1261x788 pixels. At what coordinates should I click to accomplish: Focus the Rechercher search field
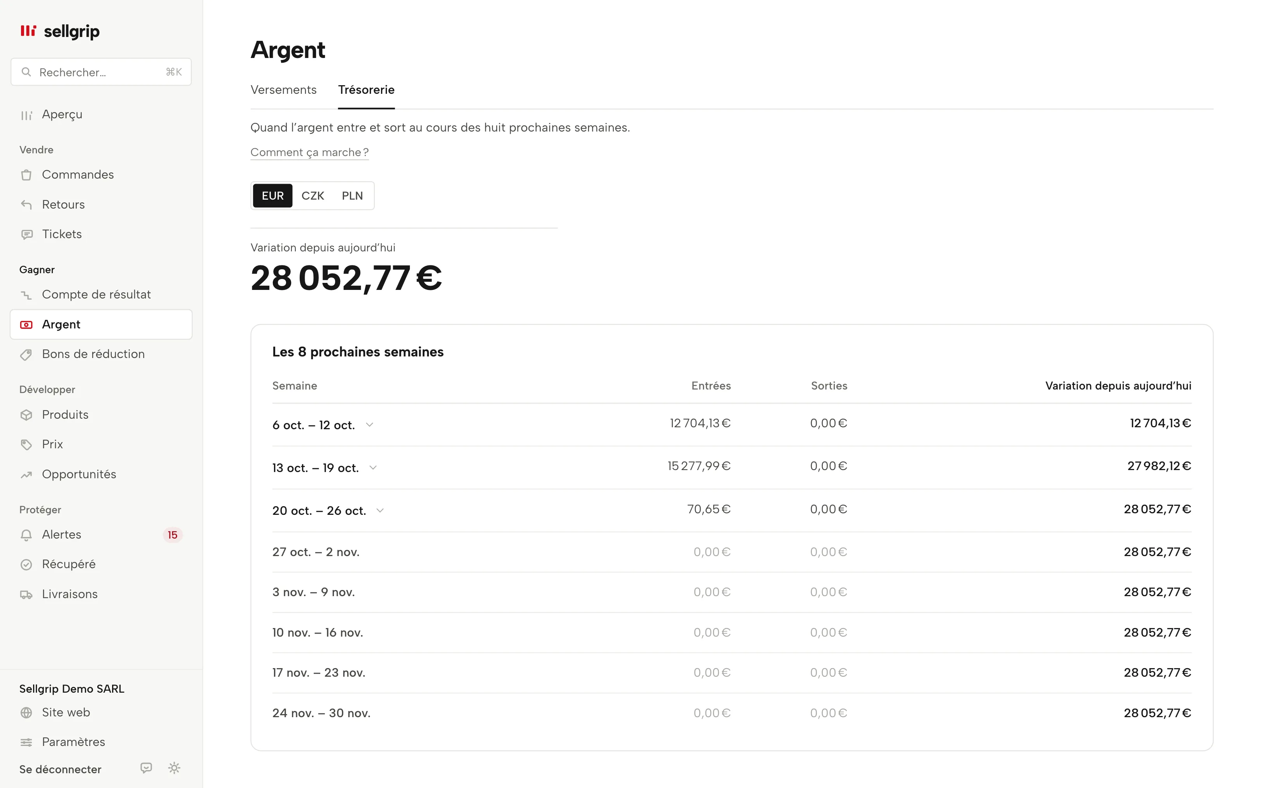point(101,72)
